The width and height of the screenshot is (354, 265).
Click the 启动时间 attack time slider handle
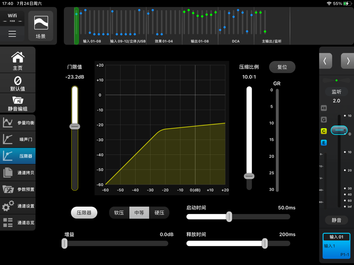[229, 217]
